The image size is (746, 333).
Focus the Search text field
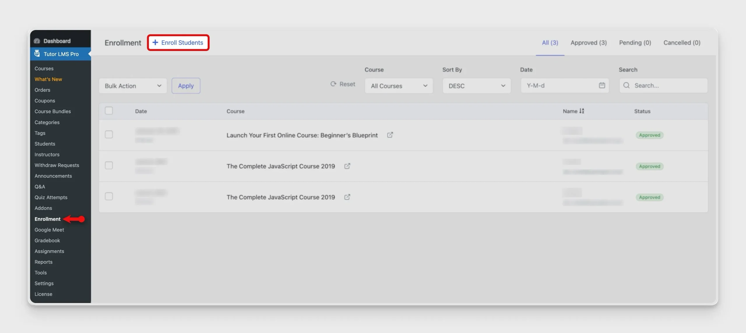tap(663, 85)
